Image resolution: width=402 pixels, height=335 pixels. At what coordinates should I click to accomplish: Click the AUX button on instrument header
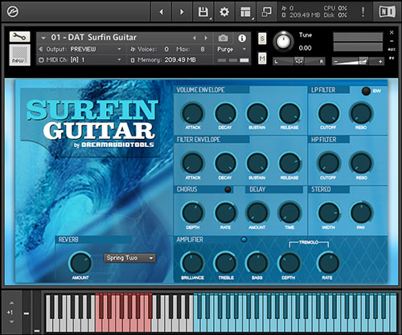click(392, 50)
